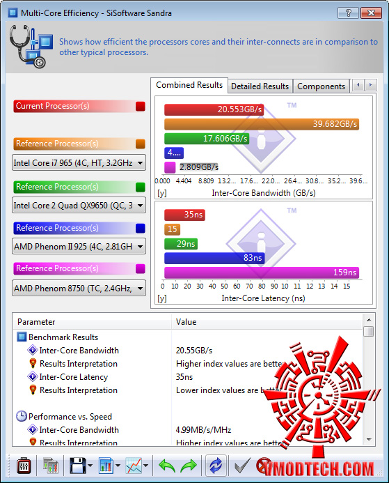The image size is (389, 483).
Task: Click the gray checkmark OK icon
Action: pos(242,466)
